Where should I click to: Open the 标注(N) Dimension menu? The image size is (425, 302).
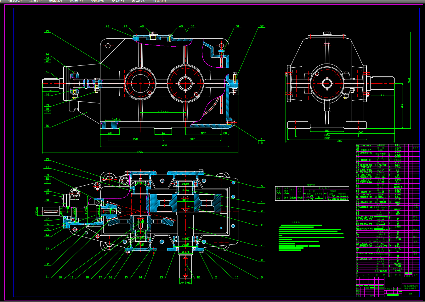click(76, 1)
